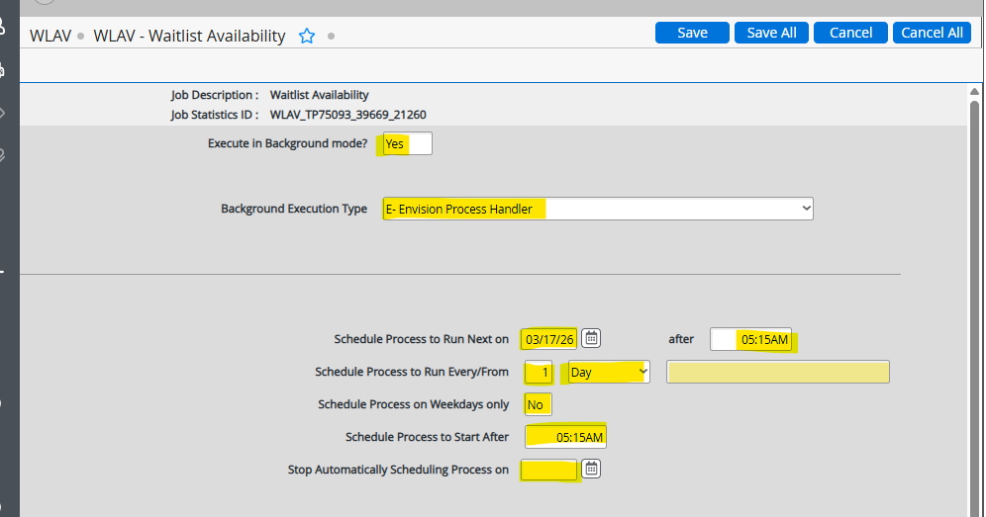
Task: Click the Job Description label
Action: click(x=215, y=95)
